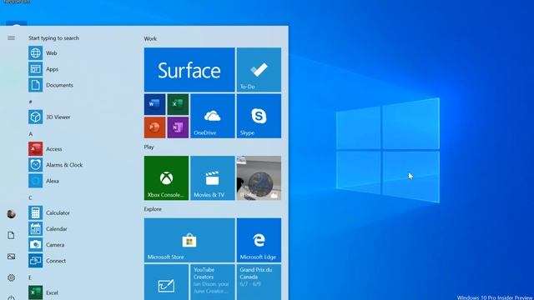Open Pictures from the Start sidebar
The width and height of the screenshot is (534, 300).
pos(11,257)
